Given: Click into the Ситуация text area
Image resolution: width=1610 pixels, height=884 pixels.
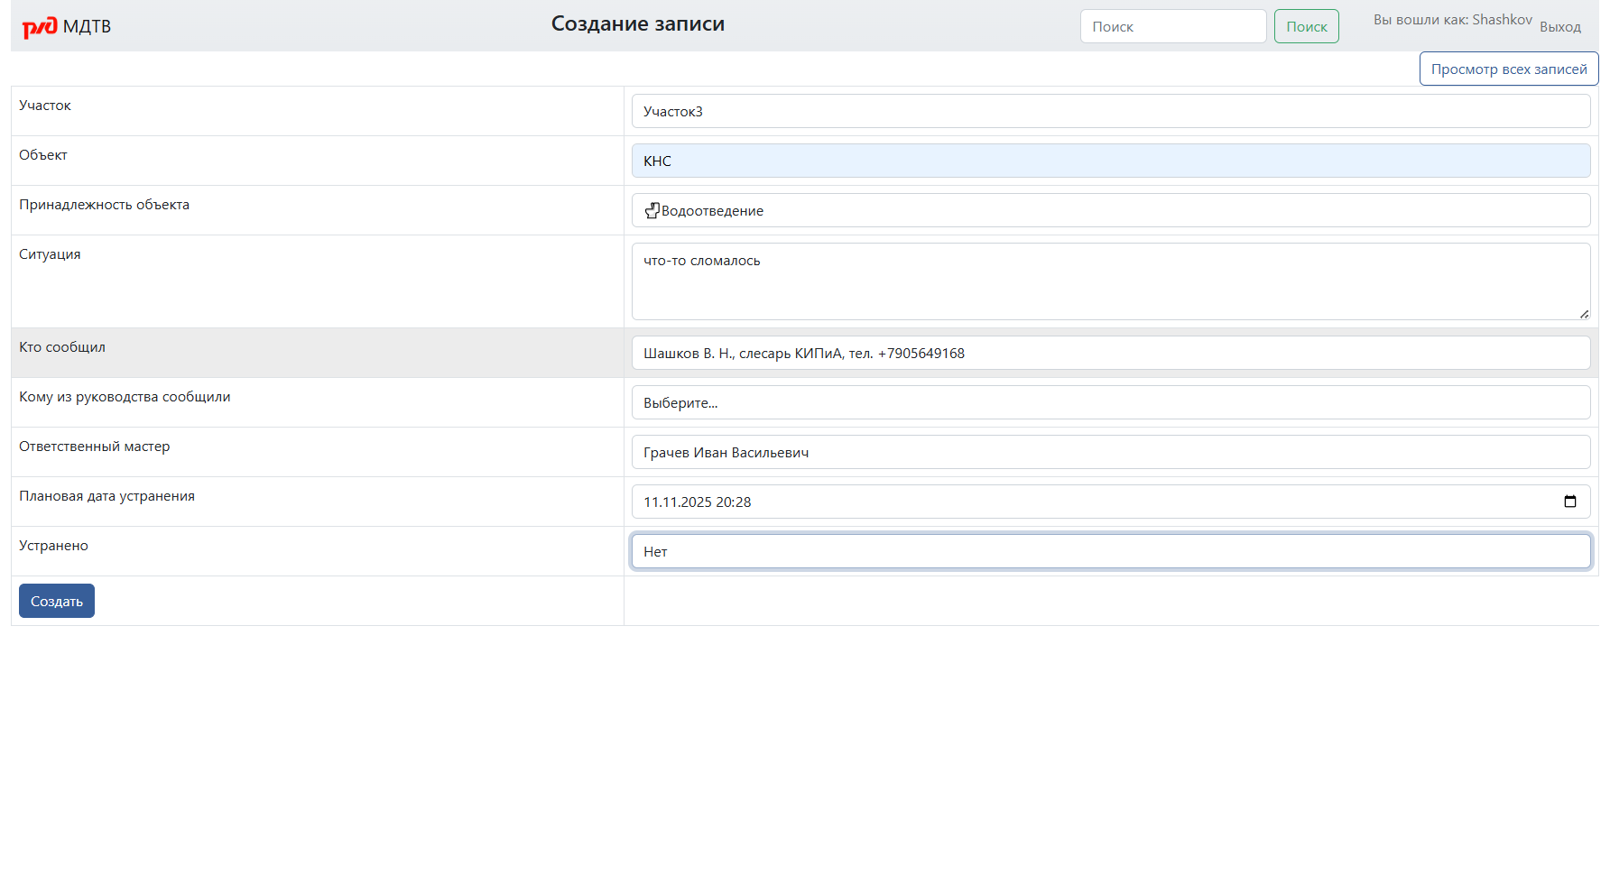Looking at the screenshot, I should click(x=1110, y=281).
